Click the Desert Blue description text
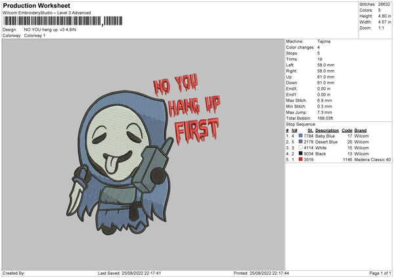Image resolution: width=394 pixels, height=278 pixels. [326, 142]
